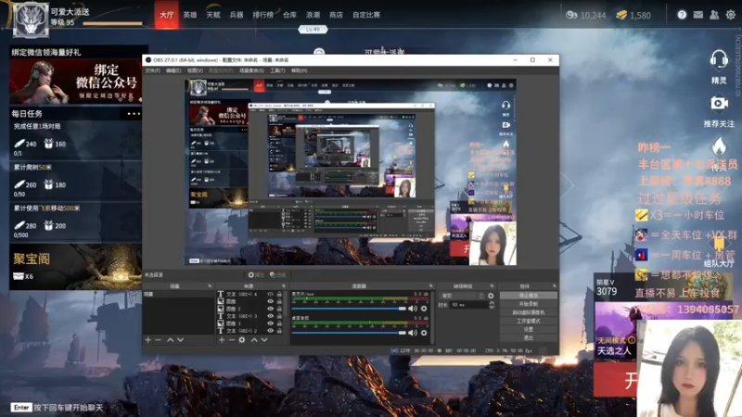Pop out the 控件 dock panel

[x=554, y=286]
